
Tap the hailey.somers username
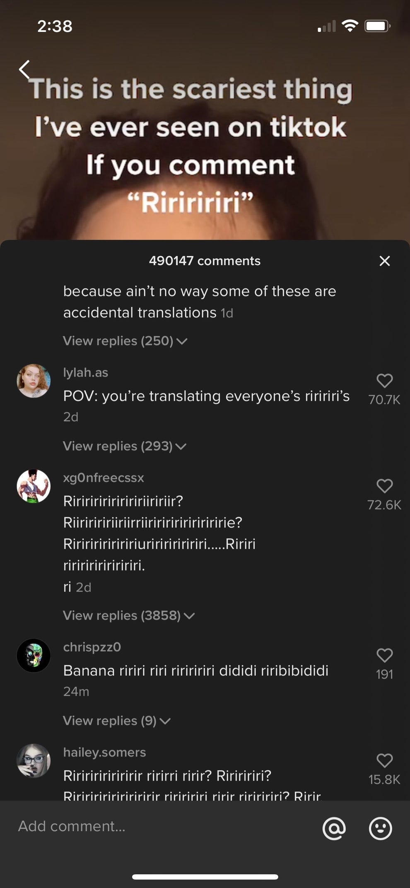point(104,752)
